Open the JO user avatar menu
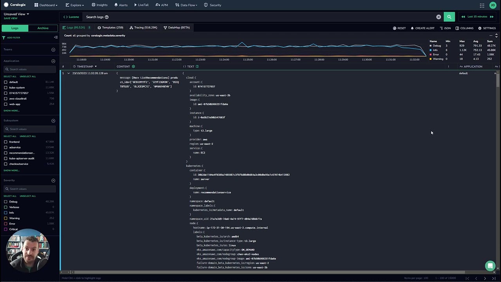 point(492,5)
